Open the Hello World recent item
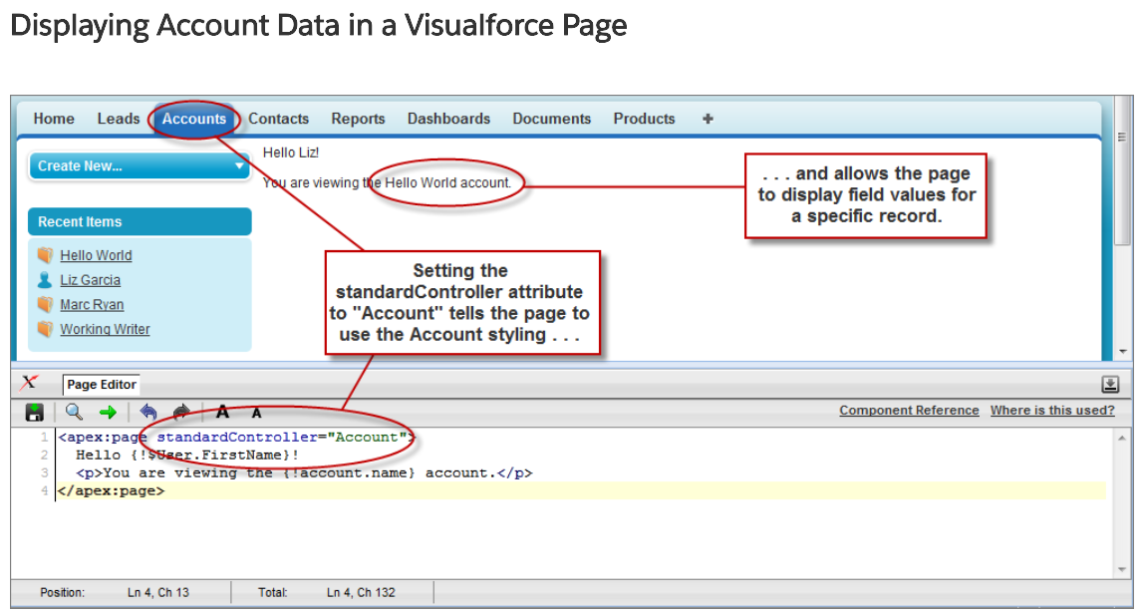Viewport: 1145px width, 614px height. tap(96, 255)
